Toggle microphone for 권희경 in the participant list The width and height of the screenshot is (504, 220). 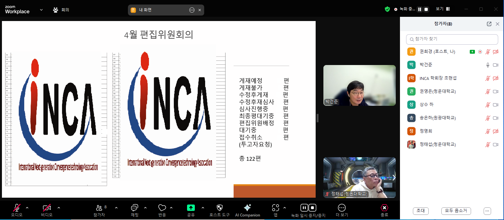pyautogui.click(x=488, y=52)
